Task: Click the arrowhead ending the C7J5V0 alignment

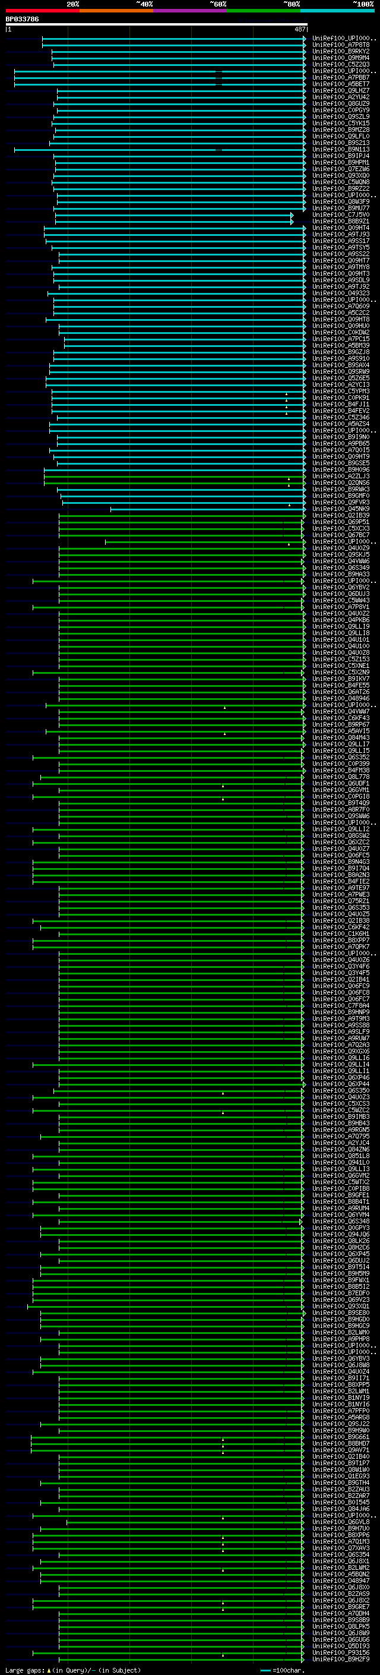Action: [x=292, y=214]
